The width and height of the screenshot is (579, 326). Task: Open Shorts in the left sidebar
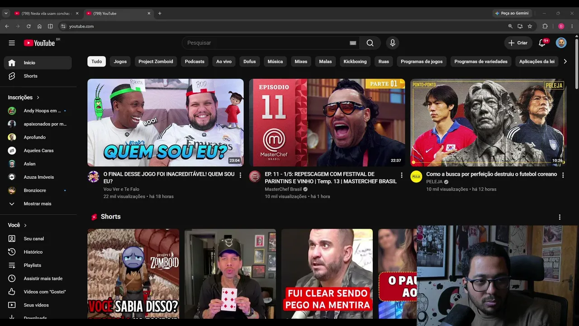[x=38, y=76]
